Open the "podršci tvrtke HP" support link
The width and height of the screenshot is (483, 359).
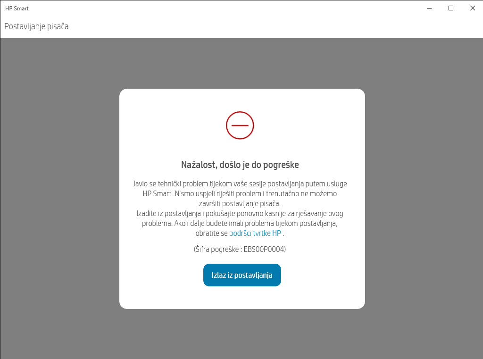coord(255,233)
